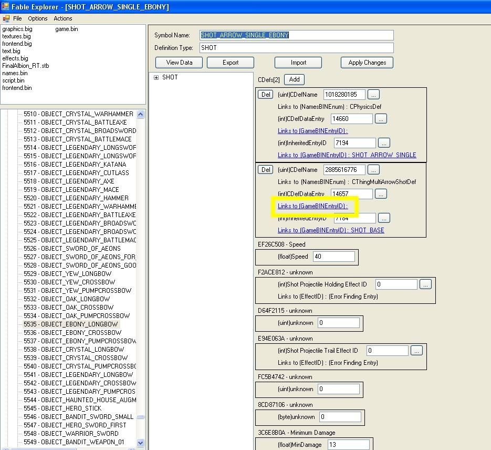This screenshot has height=450, width=491.
Task: Select FinalAlbion_RT.stb in the file list
Action: click(x=26, y=66)
